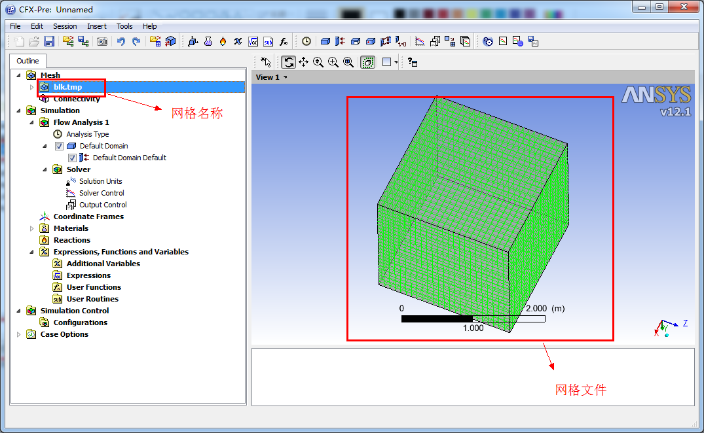
Task: Click the snapshot camera icon
Action: point(102,41)
